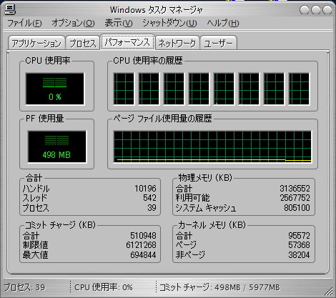Click the ハンドル label

coord(36,189)
